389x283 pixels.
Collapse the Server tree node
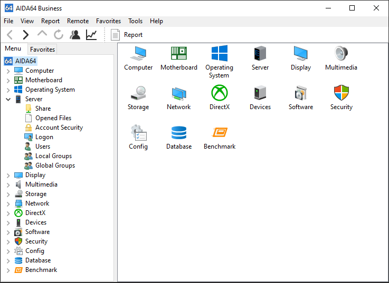click(8, 100)
